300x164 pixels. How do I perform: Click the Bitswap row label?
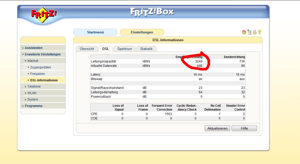coord(97,79)
